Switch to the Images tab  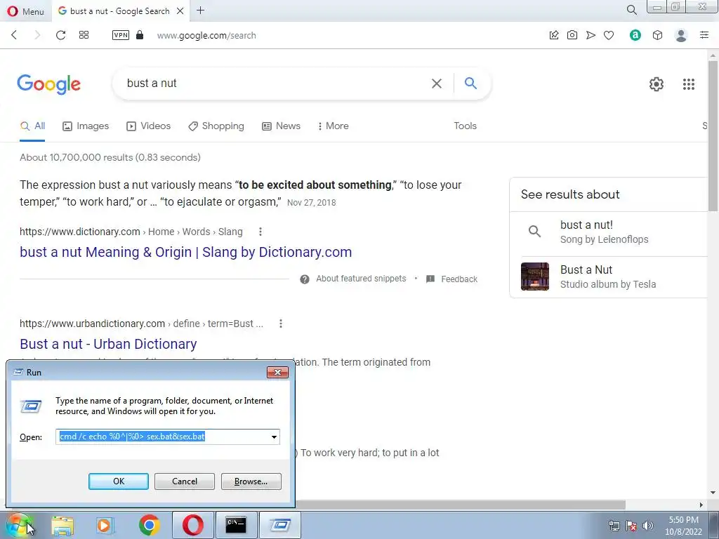coord(86,126)
